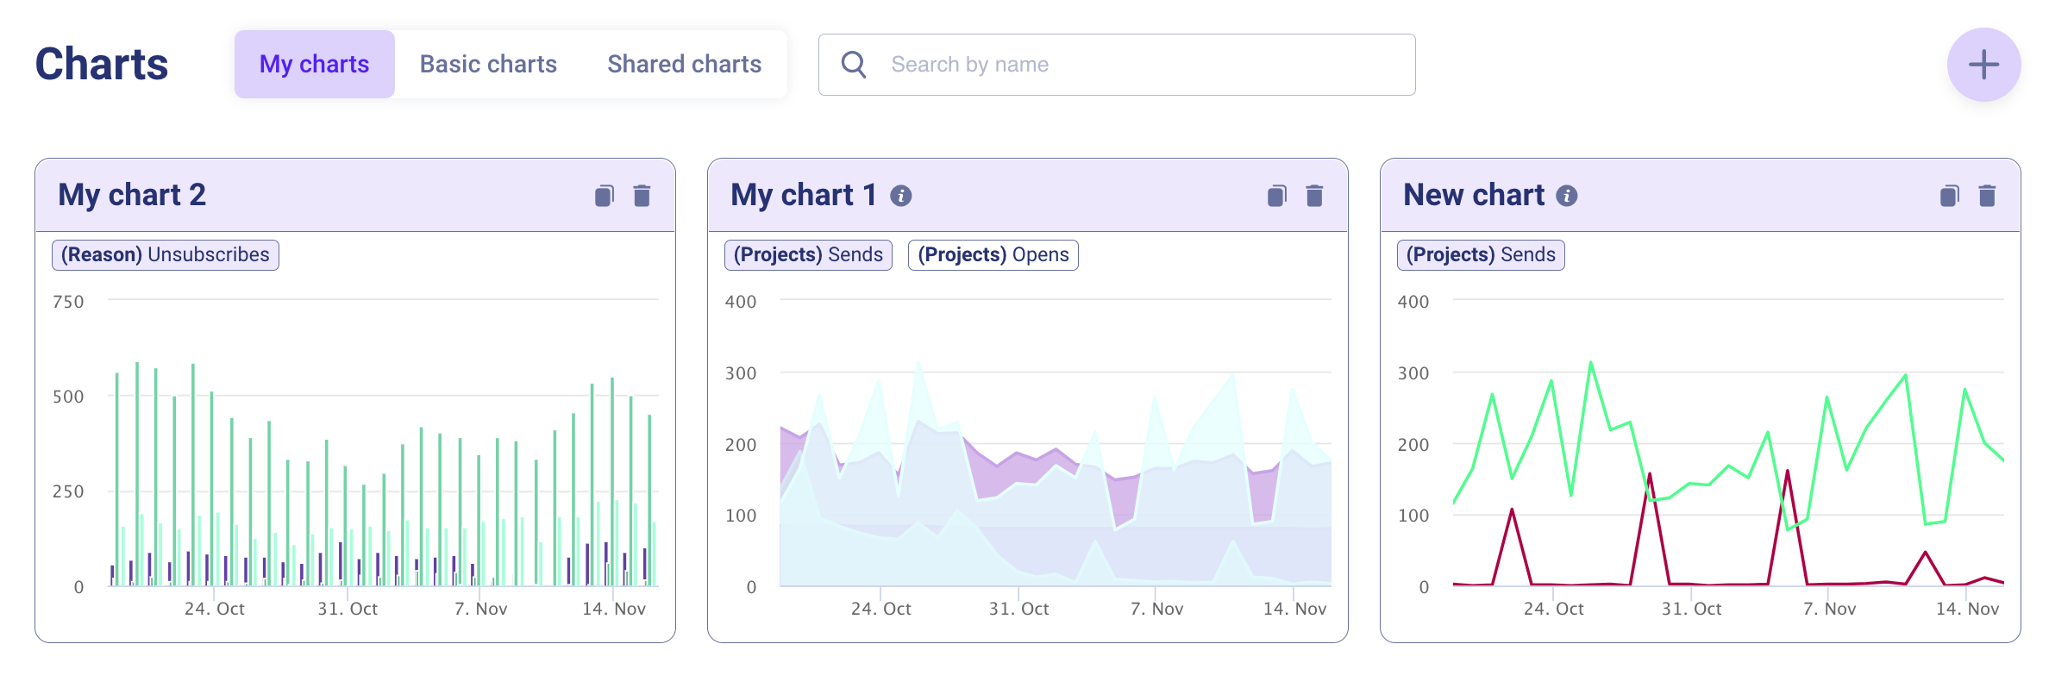Focus the Search by name field
2049x688 pixels.
1138,65
